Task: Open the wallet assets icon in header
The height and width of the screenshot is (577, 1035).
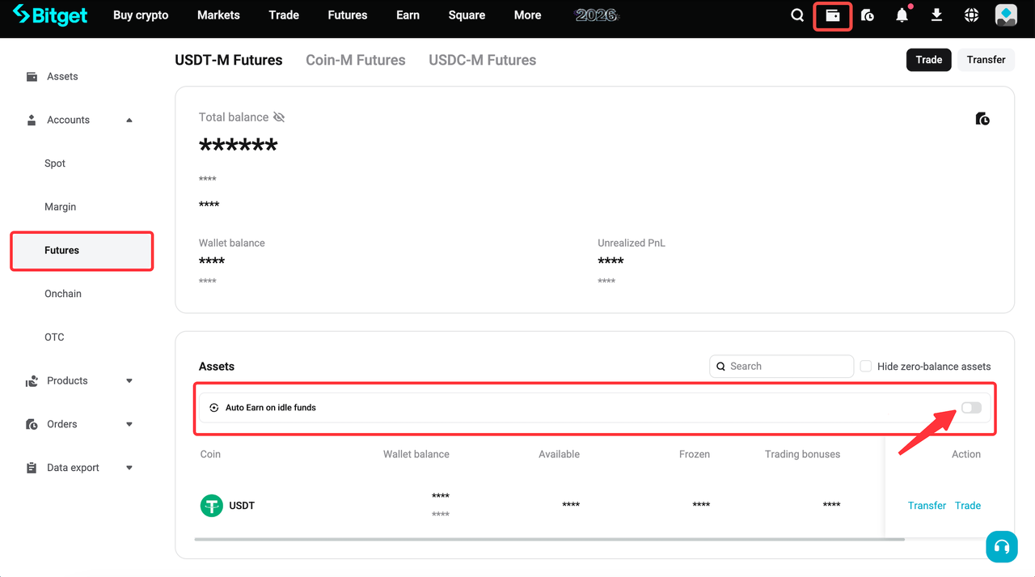Action: 832,15
